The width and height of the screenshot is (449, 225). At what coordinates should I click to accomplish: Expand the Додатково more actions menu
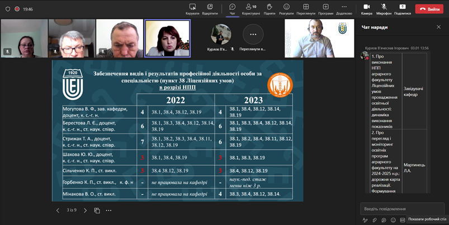[x=344, y=8]
